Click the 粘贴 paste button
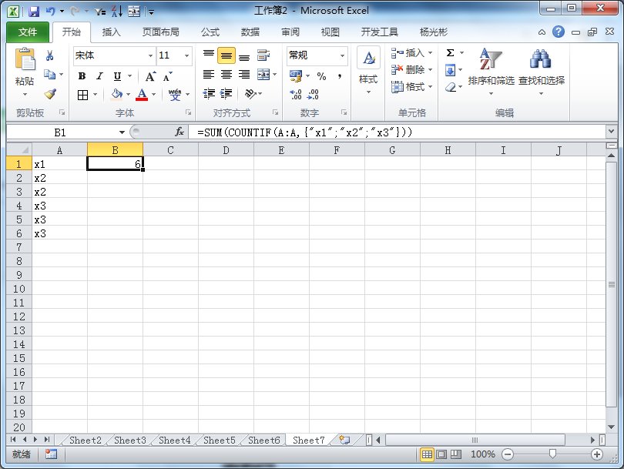 click(x=25, y=69)
